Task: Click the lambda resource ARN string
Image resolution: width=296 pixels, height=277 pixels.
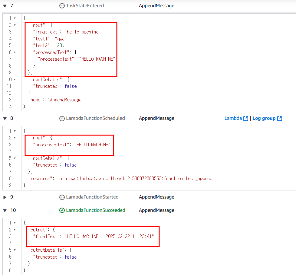Action: (136, 179)
